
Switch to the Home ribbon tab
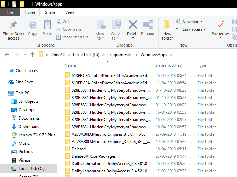[x=30, y=12]
